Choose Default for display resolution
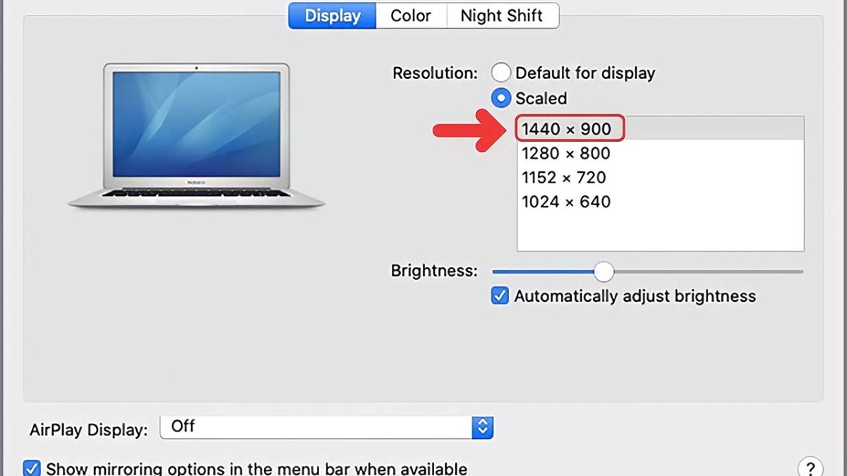This screenshot has width=847, height=476. coord(502,73)
